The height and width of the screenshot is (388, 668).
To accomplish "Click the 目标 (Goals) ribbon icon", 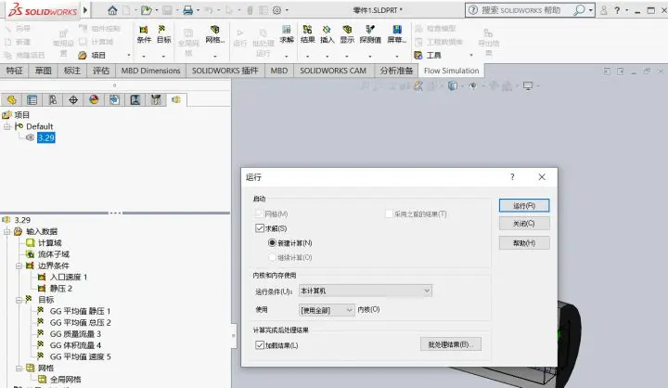I will click(x=163, y=33).
